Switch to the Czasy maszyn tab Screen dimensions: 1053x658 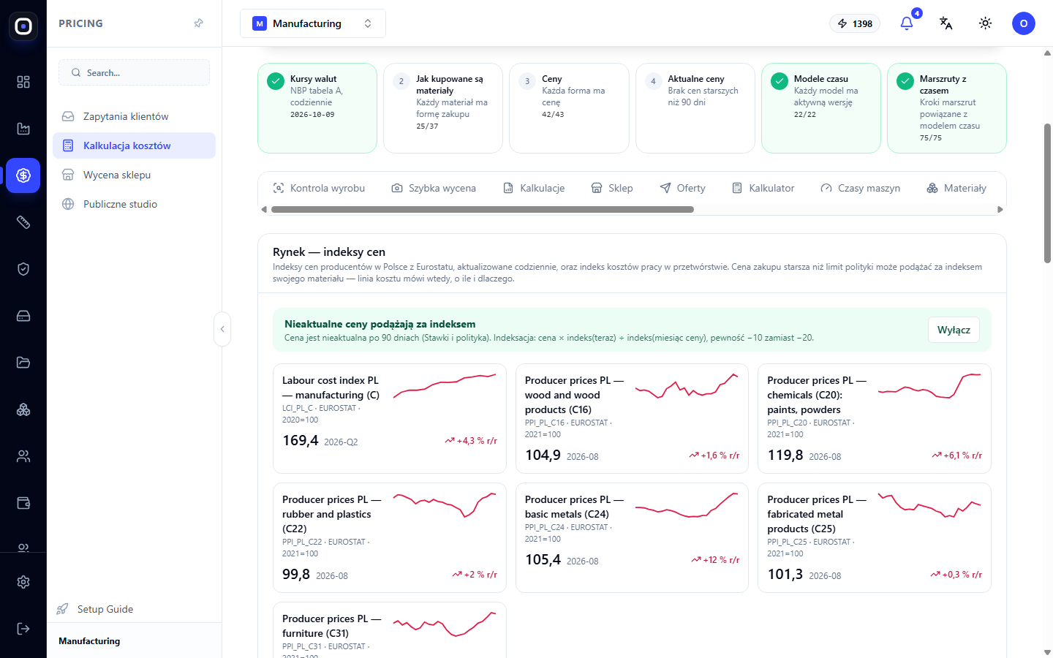point(860,188)
